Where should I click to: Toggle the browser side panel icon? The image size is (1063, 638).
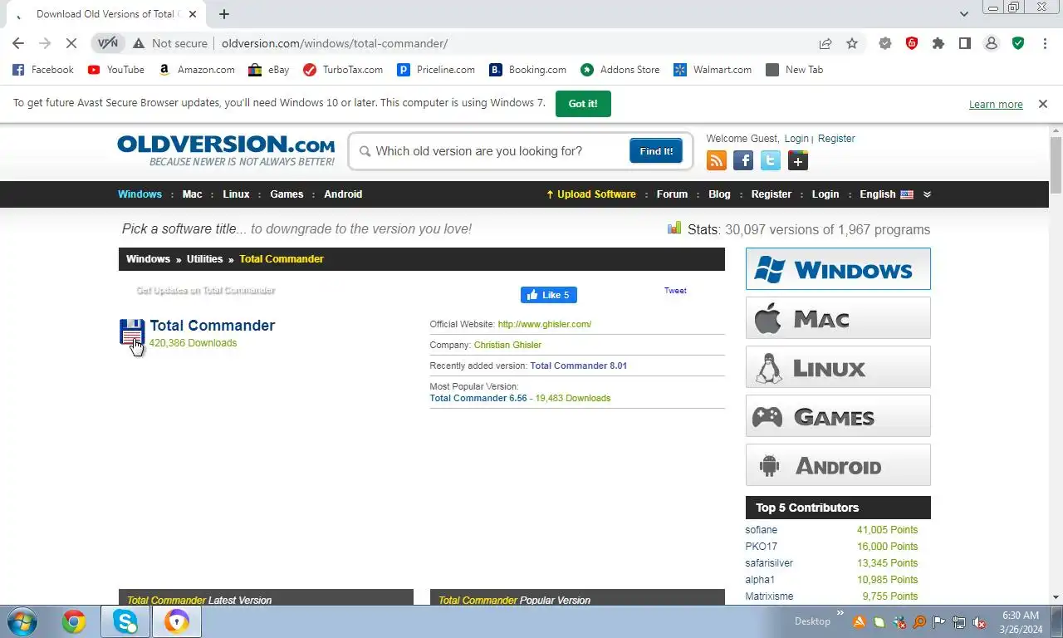(965, 43)
